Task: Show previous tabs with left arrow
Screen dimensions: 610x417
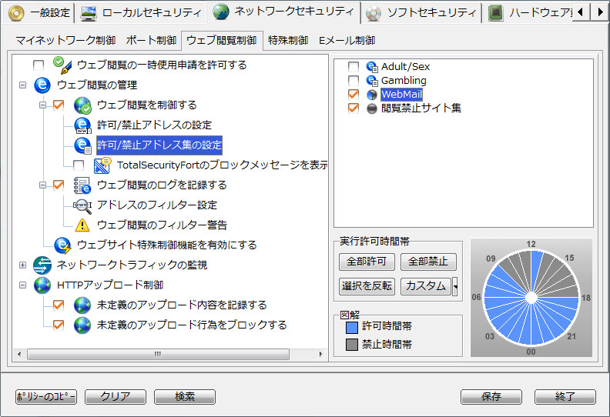Action: pyautogui.click(x=581, y=12)
